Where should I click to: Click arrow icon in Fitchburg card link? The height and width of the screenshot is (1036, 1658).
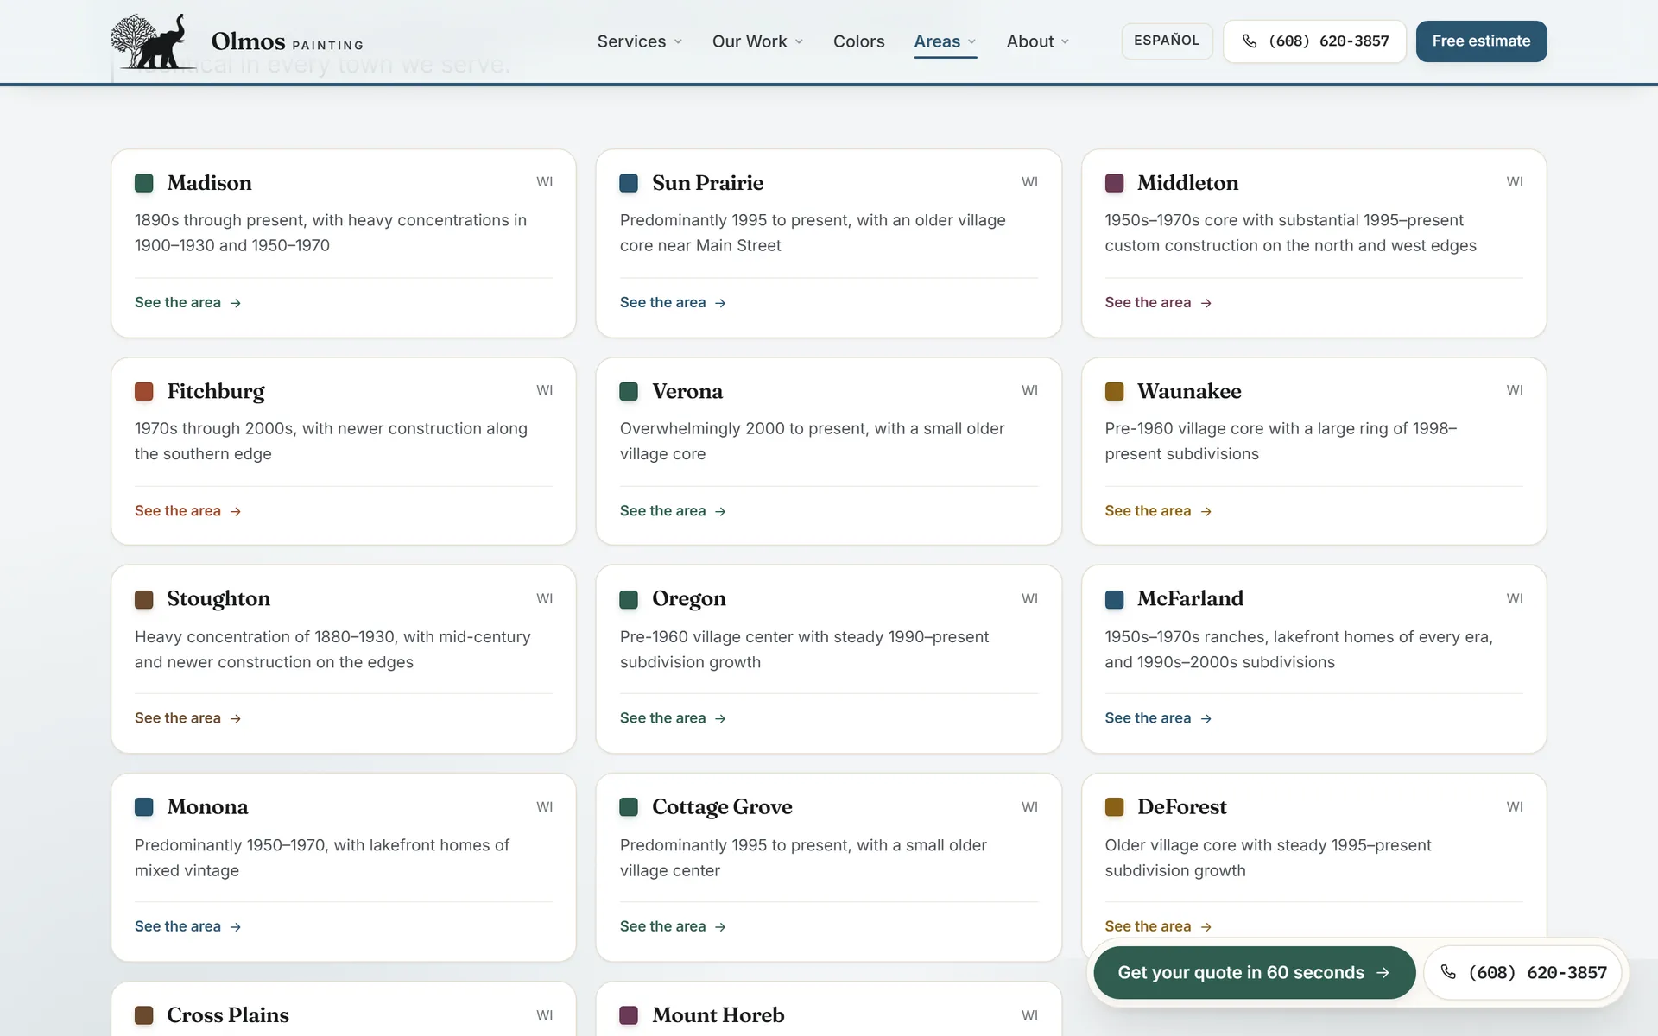click(x=235, y=511)
